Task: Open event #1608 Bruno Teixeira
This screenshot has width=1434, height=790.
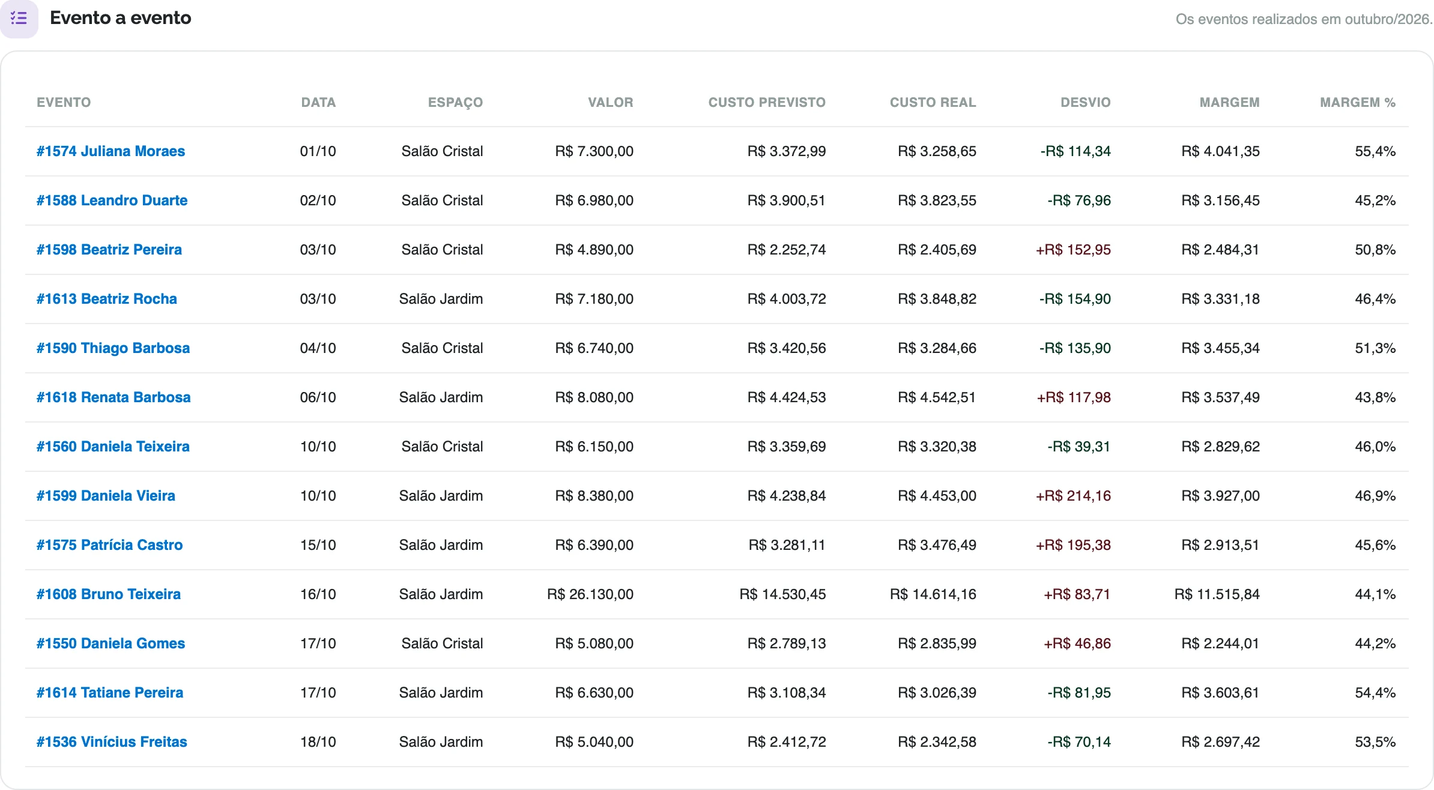Action: 108,594
